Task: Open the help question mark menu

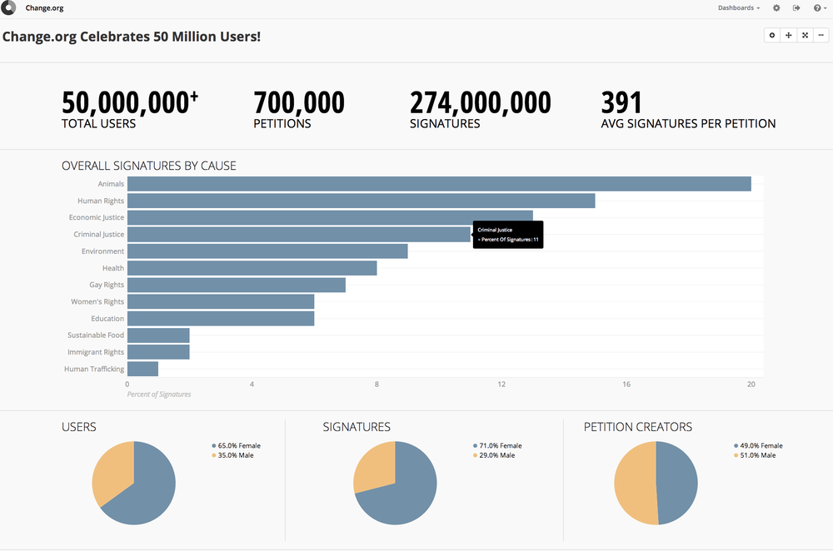Action: (820, 8)
